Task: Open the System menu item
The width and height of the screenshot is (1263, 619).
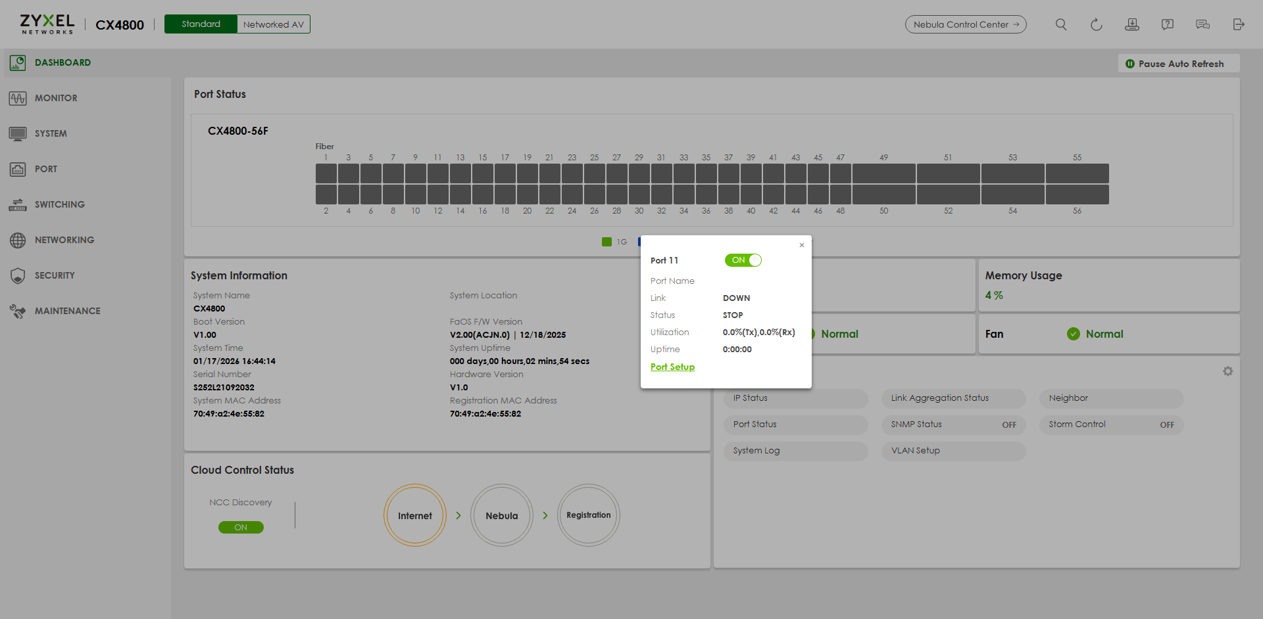Action: pyautogui.click(x=51, y=133)
